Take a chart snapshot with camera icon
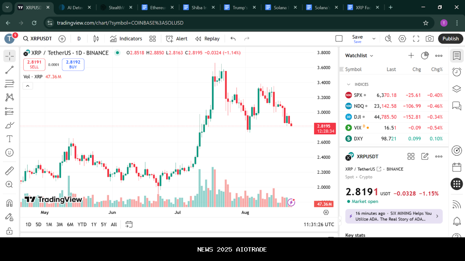This screenshot has height=261, width=465. click(429, 39)
